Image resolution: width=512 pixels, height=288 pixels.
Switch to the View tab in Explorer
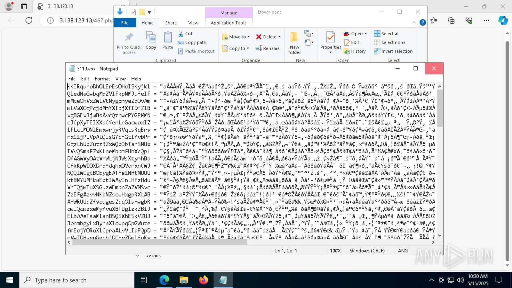(x=193, y=23)
